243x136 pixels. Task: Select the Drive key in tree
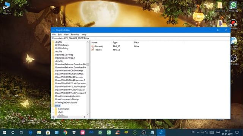tap(58, 106)
